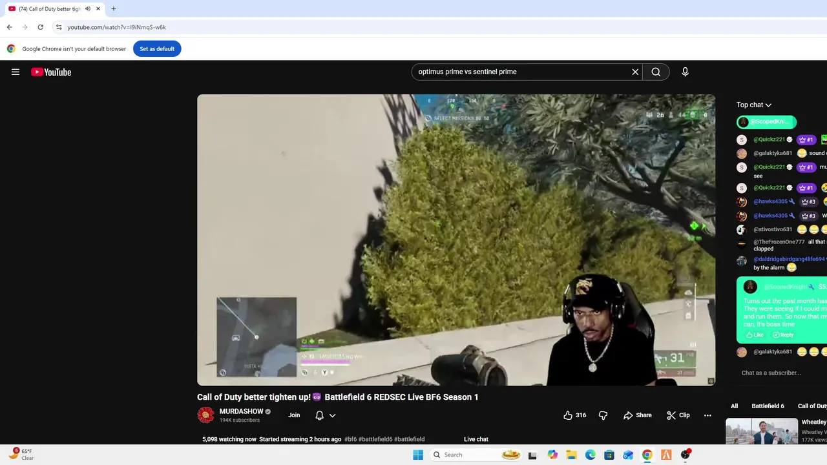Open @daldridgebirdgang4life694 chat author name

[790, 259]
